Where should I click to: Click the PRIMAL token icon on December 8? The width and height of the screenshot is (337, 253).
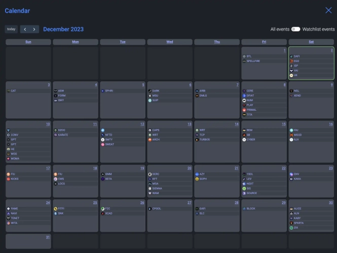(244, 110)
